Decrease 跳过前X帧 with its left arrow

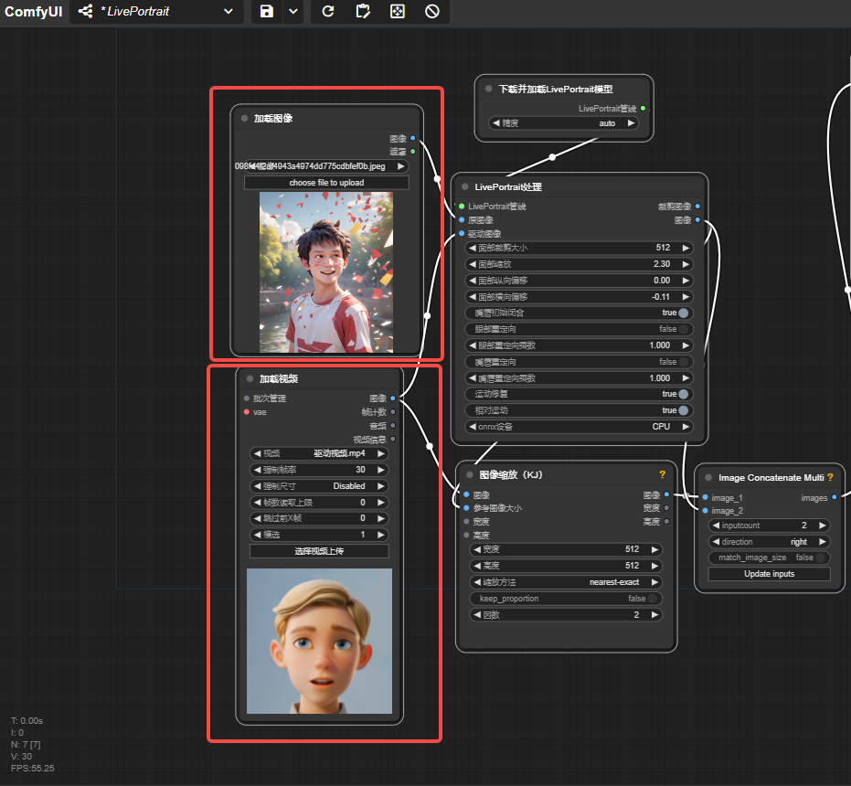point(257,518)
